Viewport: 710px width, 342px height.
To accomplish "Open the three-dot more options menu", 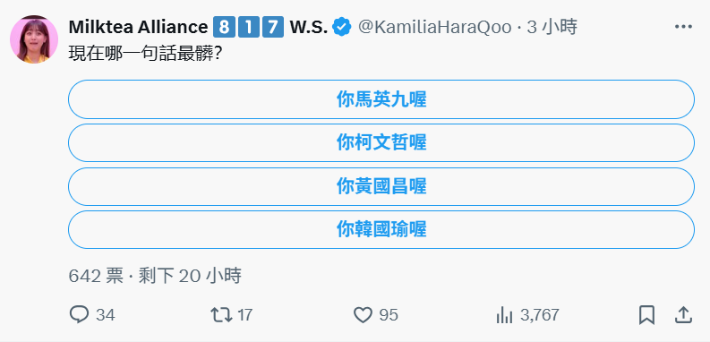I will click(684, 27).
